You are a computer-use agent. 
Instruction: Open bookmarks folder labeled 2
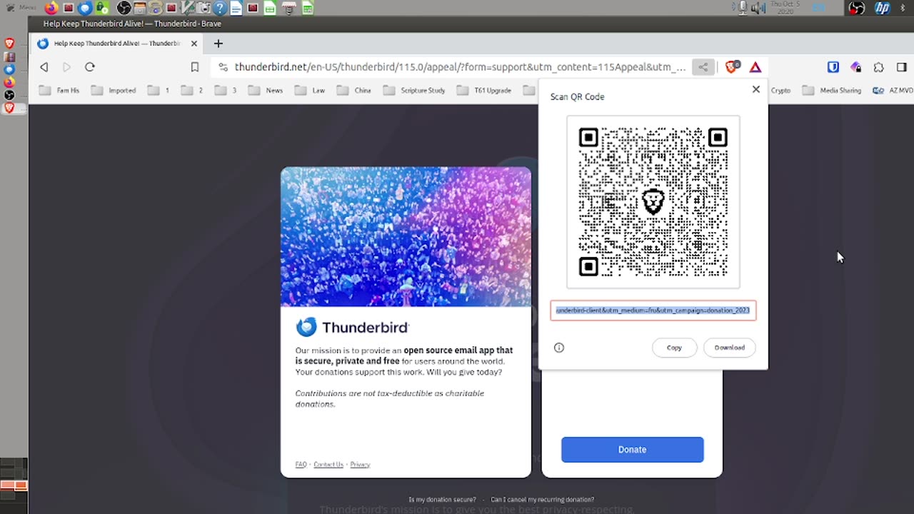192,91
